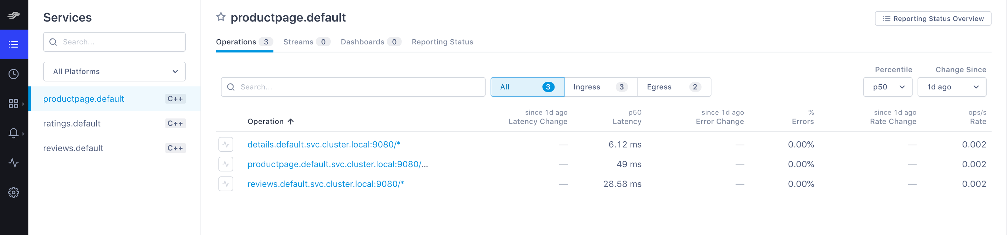Filter operations by Egress
This screenshot has height=235, width=1007.
coord(673,87)
